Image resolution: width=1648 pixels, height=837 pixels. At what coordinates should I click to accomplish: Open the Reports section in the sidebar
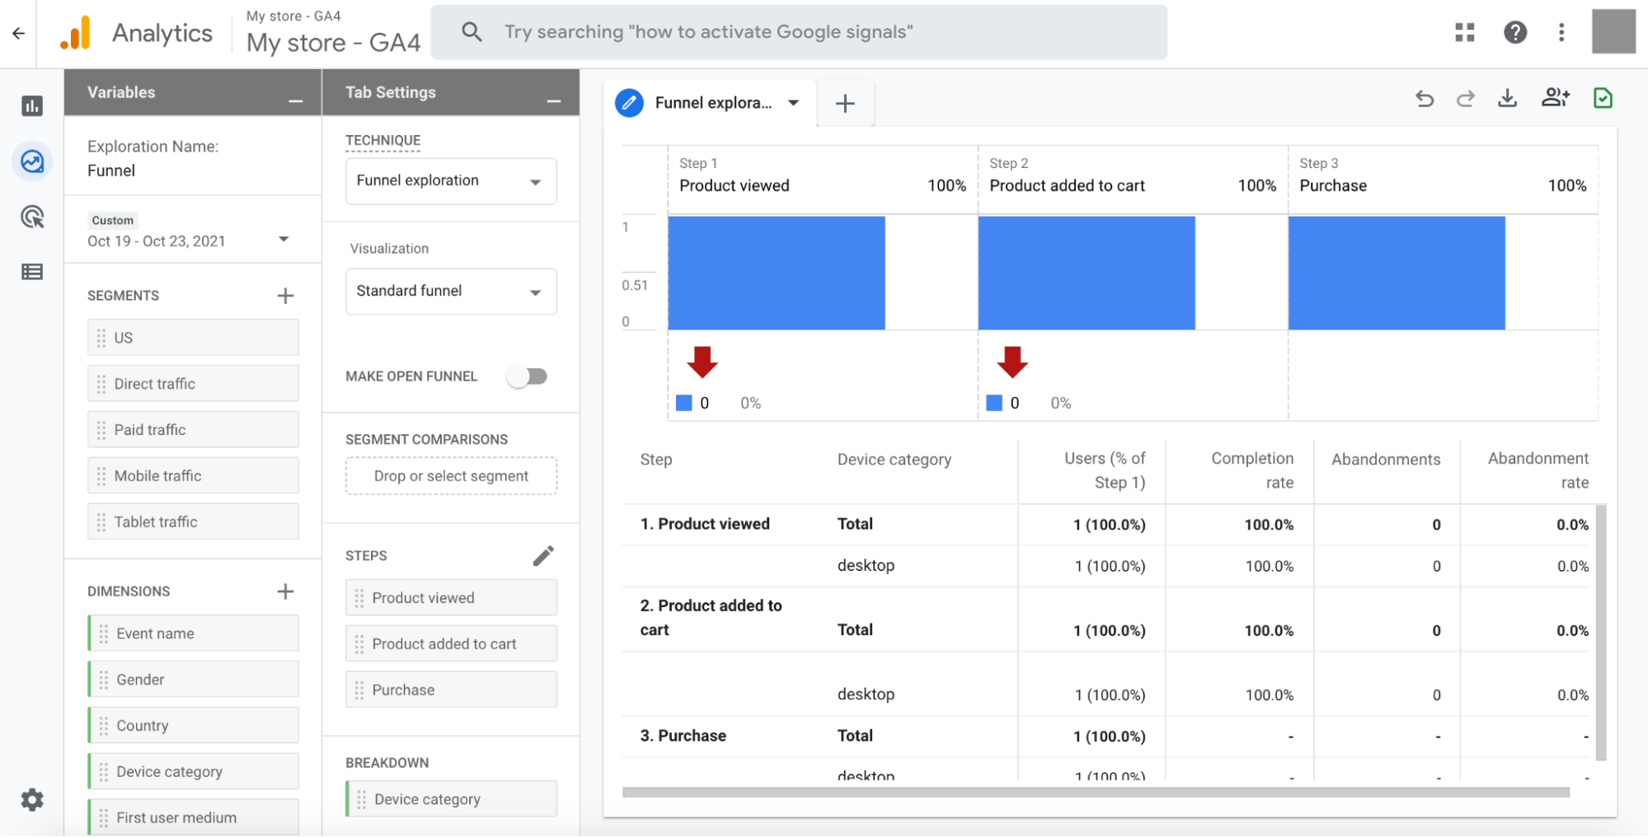(32, 105)
